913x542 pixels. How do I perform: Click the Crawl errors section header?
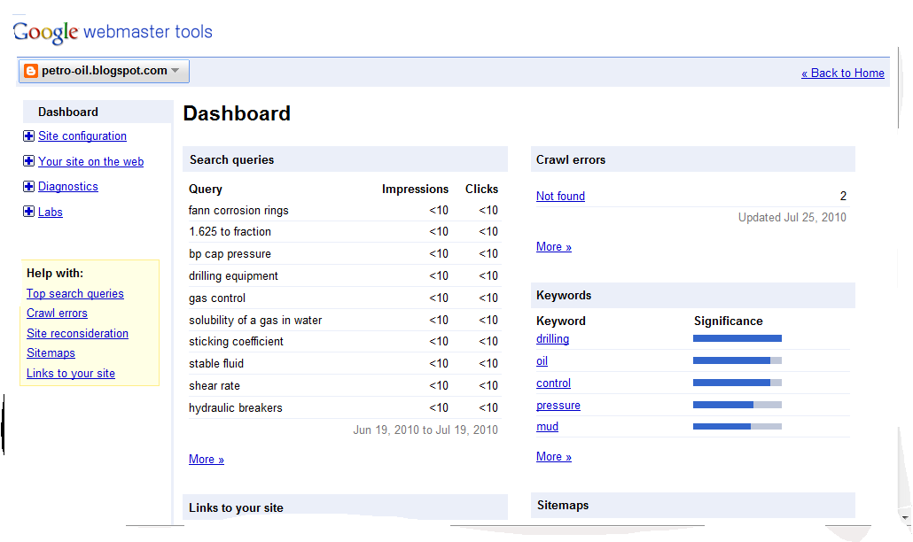[x=693, y=159]
